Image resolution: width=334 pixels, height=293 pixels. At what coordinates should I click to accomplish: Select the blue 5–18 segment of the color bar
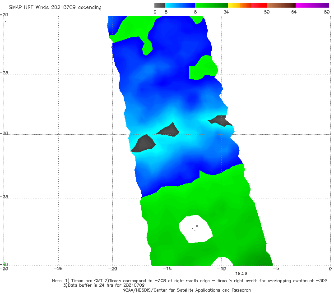click(x=180, y=5)
